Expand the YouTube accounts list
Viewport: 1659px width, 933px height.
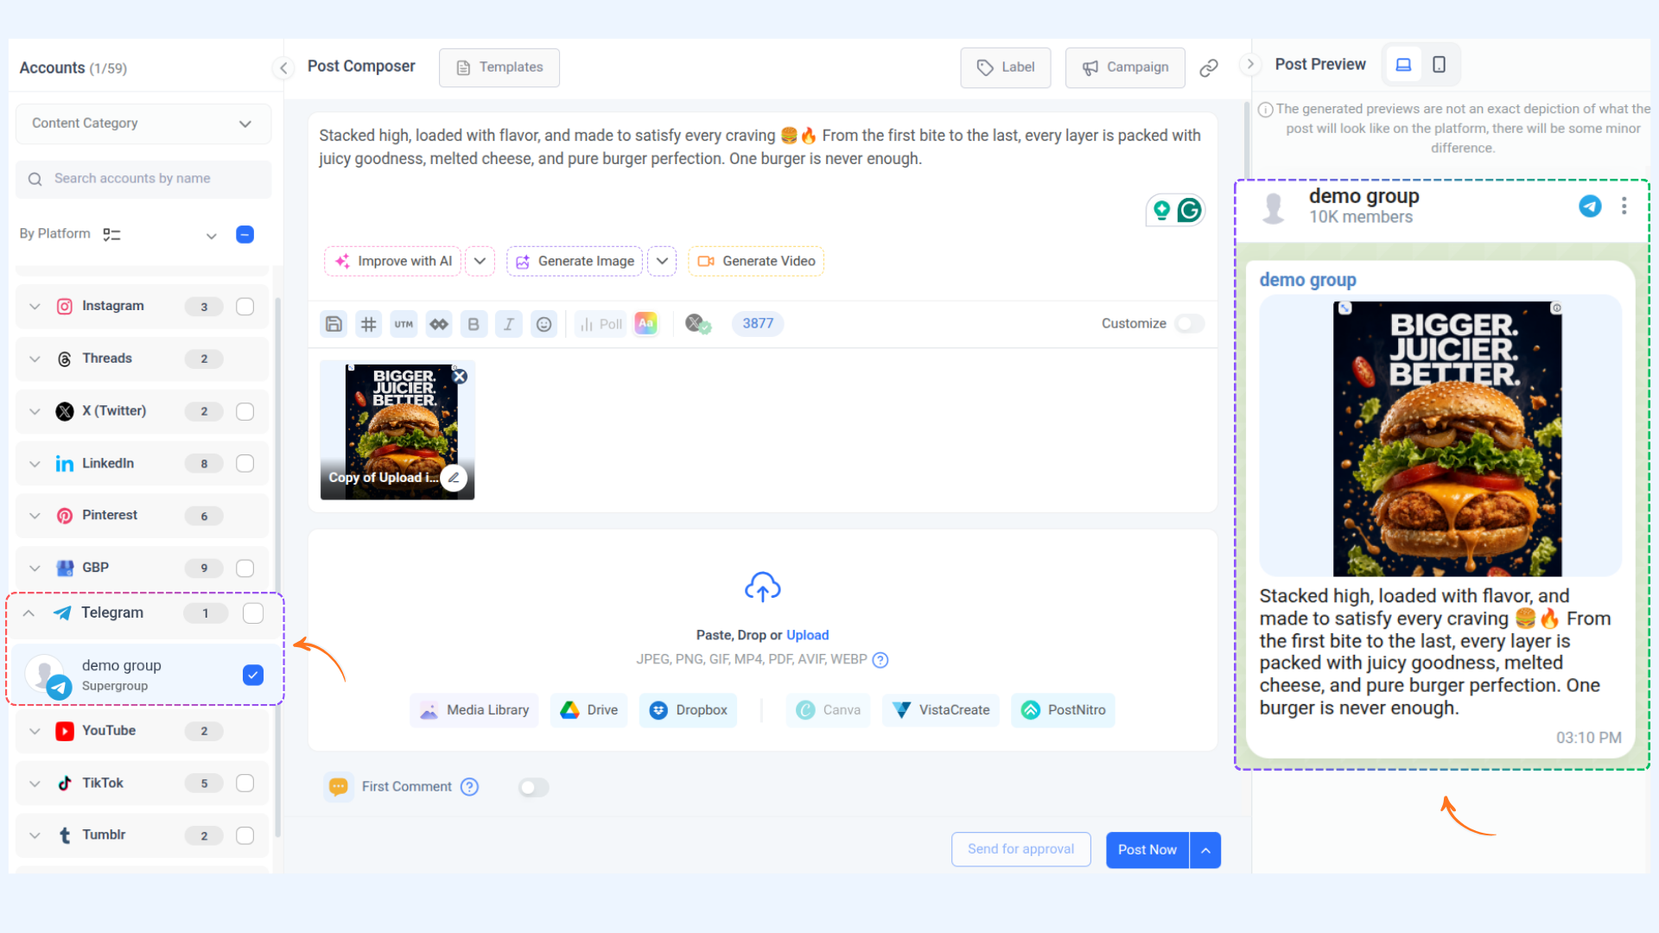click(35, 732)
